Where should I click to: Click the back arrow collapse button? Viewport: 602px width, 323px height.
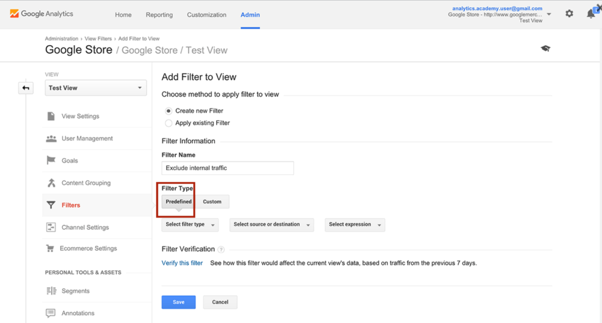[26, 88]
